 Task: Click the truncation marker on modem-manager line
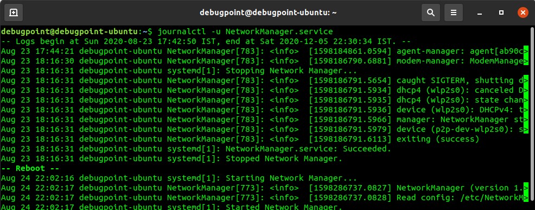(526, 61)
